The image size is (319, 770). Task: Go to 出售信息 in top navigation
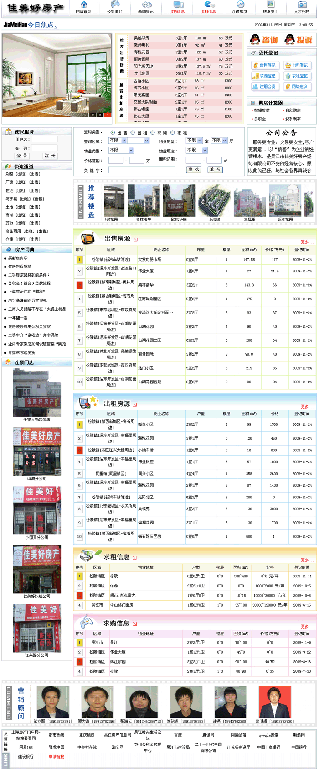177,7
